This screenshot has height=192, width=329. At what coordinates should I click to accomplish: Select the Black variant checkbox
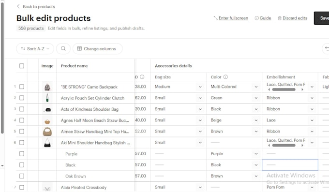22,165
